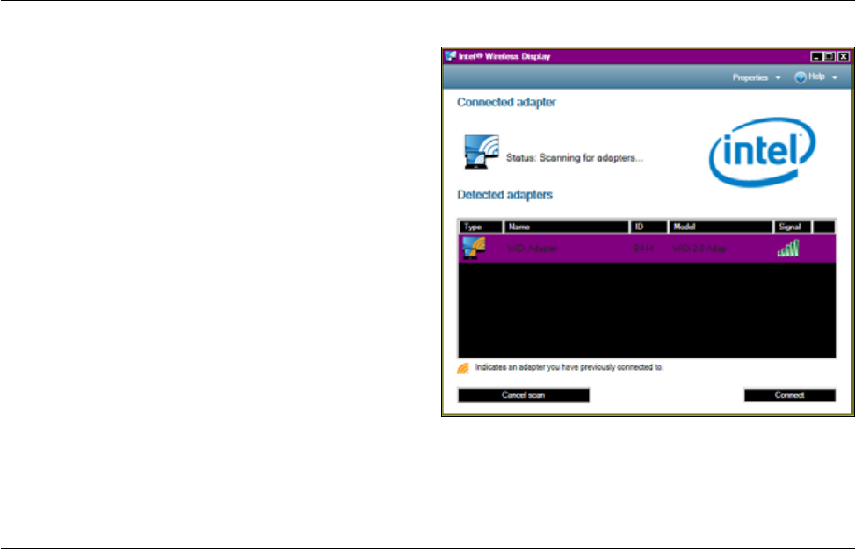Open the Help menu
855x549 pixels.
[815, 77]
